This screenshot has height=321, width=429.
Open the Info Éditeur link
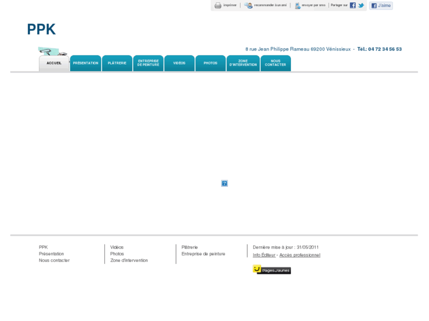[x=264, y=255]
